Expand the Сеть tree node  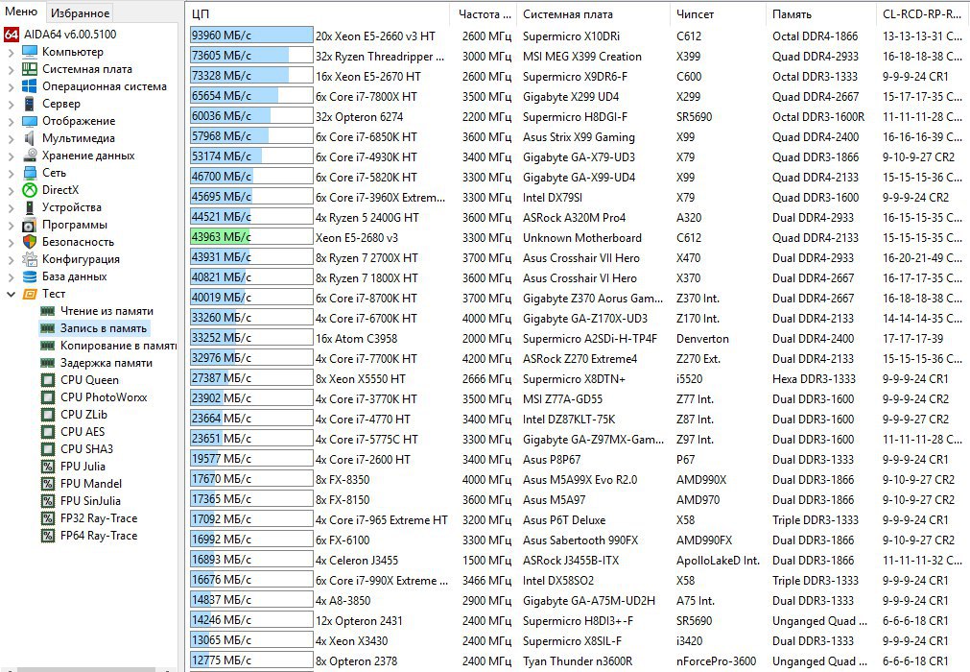(x=11, y=174)
